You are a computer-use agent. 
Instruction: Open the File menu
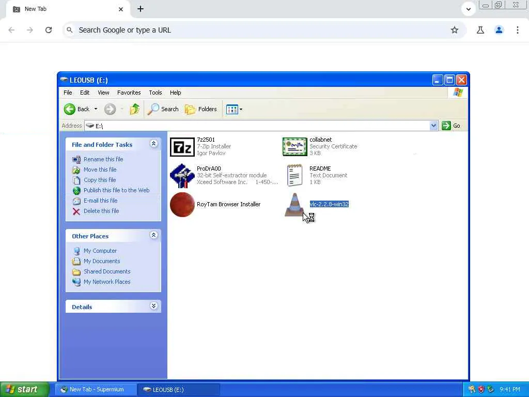tap(68, 93)
